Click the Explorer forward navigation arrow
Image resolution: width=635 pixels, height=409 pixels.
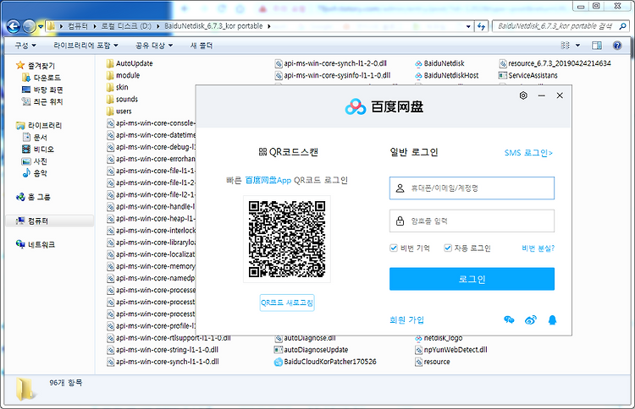(x=29, y=27)
